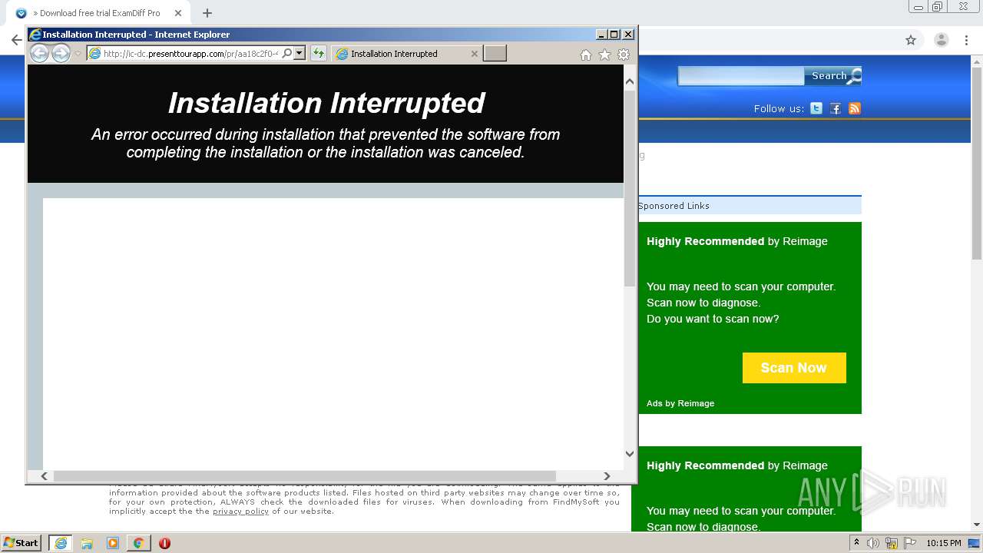Open a new tab in Internet Explorer
The width and height of the screenshot is (983, 553).
[495, 53]
